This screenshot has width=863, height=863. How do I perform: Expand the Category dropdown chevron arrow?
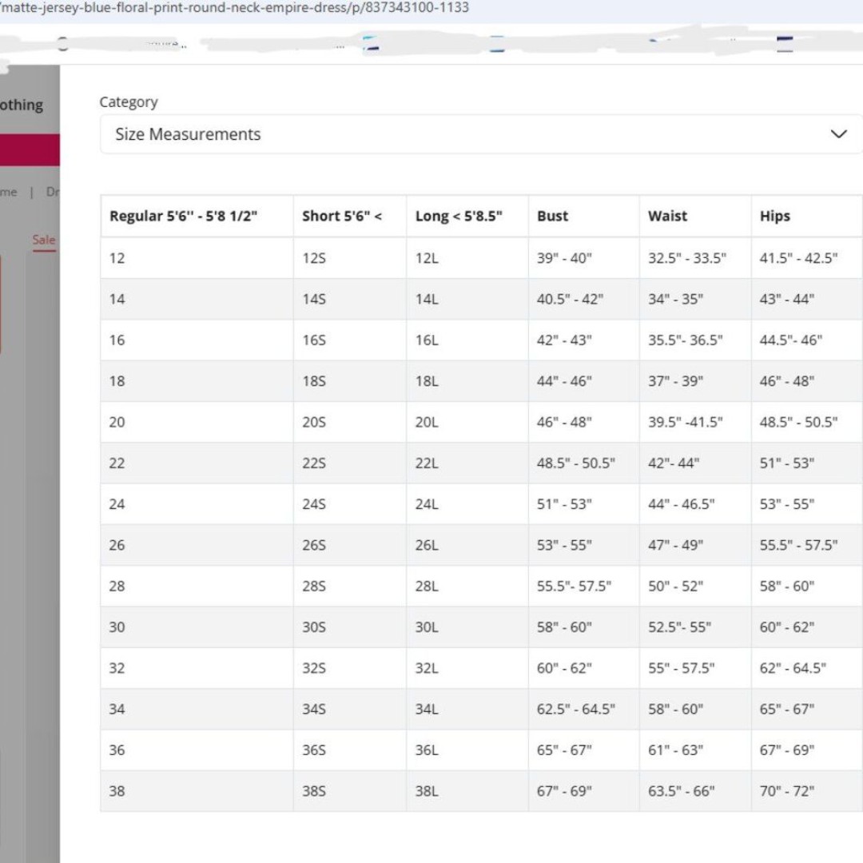pyautogui.click(x=838, y=133)
